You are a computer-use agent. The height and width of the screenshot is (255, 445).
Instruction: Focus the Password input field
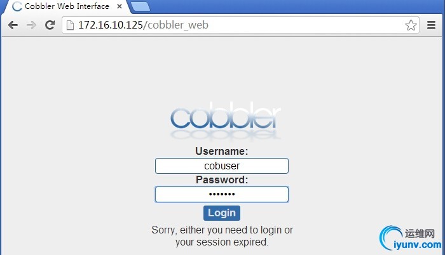coord(222,194)
